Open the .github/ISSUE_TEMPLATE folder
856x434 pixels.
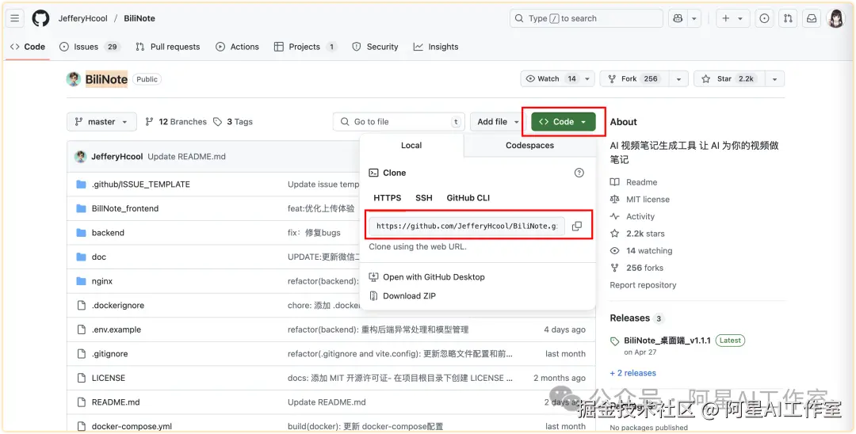point(141,185)
